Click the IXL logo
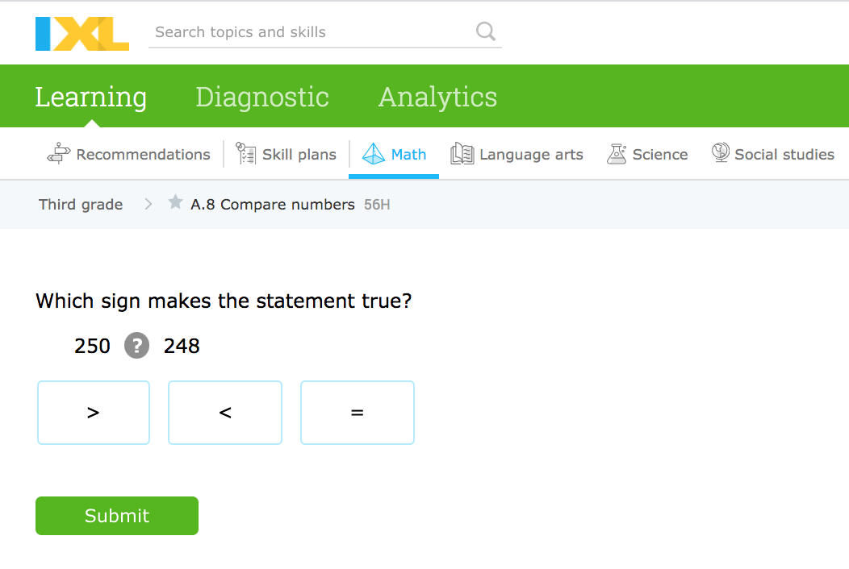Viewport: 849px width, 569px height. (82, 33)
